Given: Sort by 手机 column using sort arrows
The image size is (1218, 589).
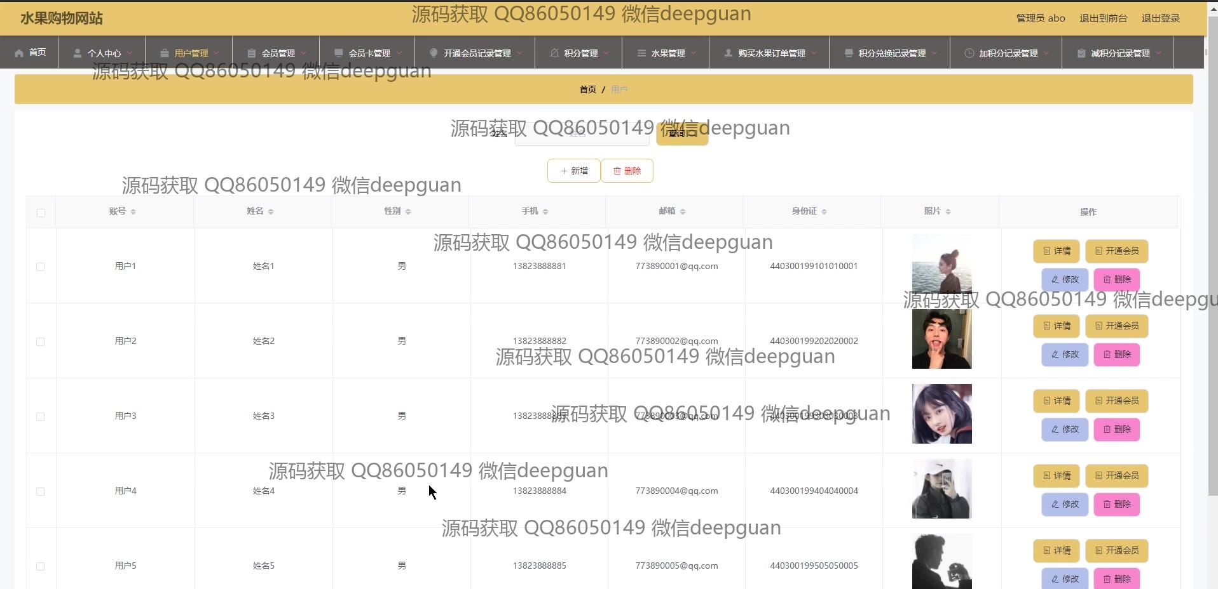Looking at the screenshot, I should (x=545, y=211).
